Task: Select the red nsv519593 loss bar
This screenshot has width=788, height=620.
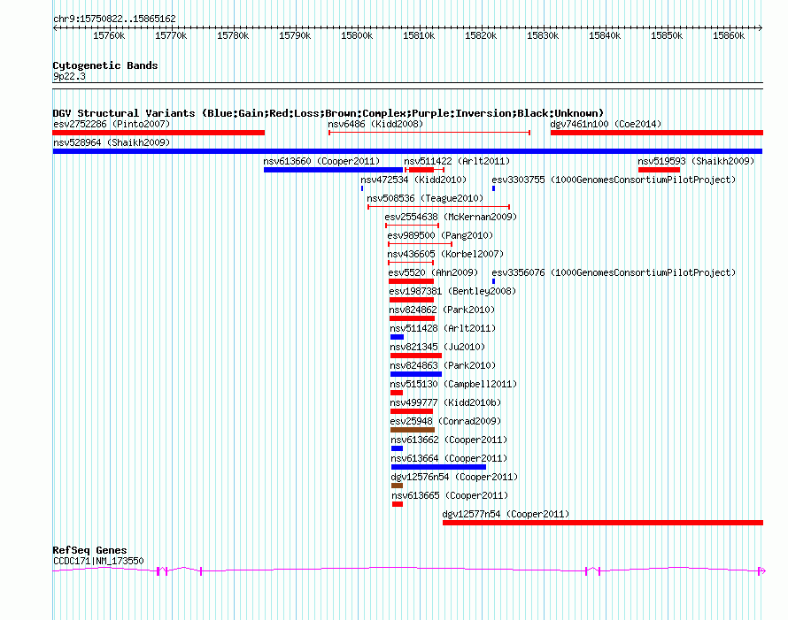Action: (x=659, y=170)
